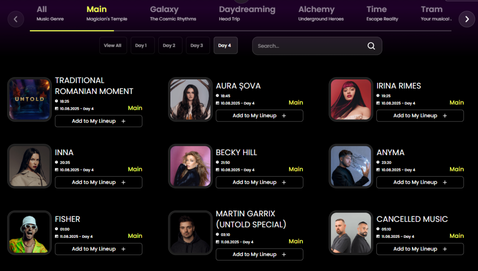
Task: Open the All Music Genre tab
Action: coord(50,14)
